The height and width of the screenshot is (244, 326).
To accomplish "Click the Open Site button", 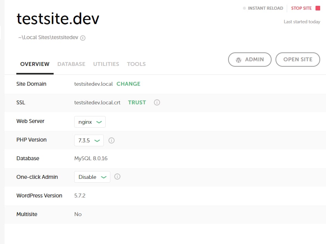I will click(298, 60).
